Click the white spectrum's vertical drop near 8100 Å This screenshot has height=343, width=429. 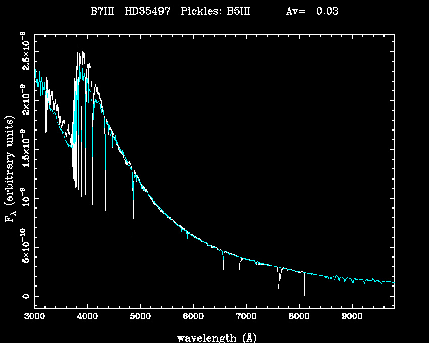304,285
